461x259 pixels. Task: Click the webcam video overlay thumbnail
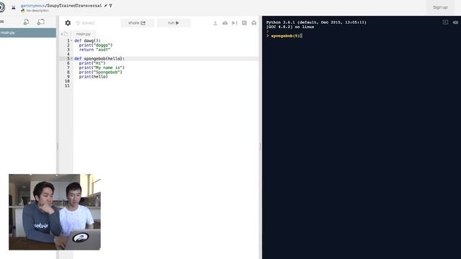(55, 212)
